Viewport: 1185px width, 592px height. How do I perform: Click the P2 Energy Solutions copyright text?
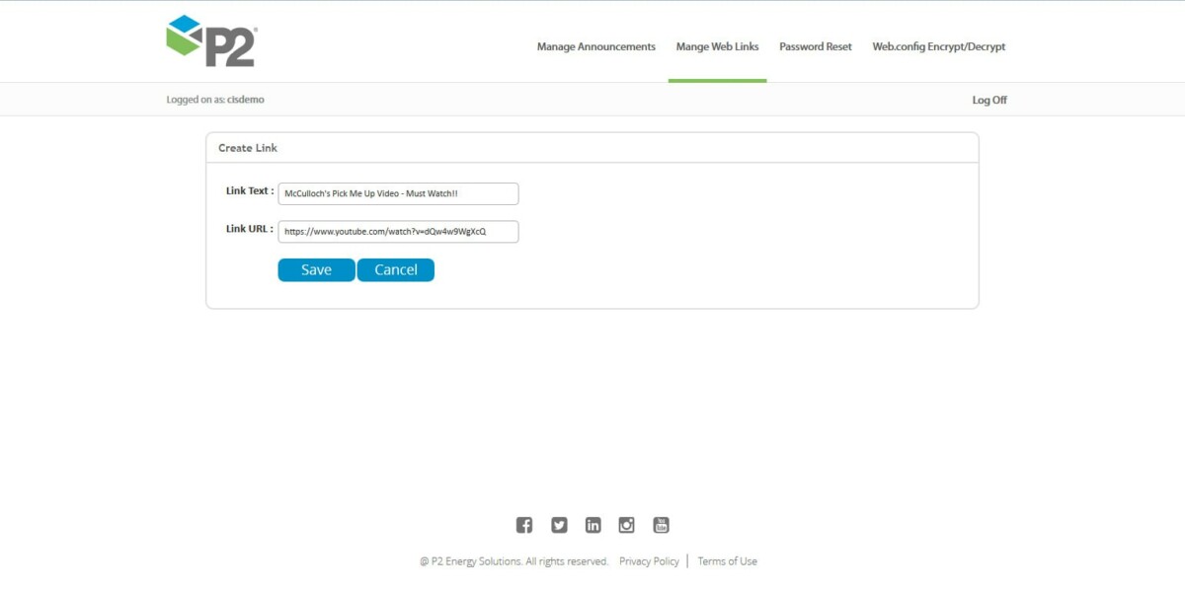(513, 560)
